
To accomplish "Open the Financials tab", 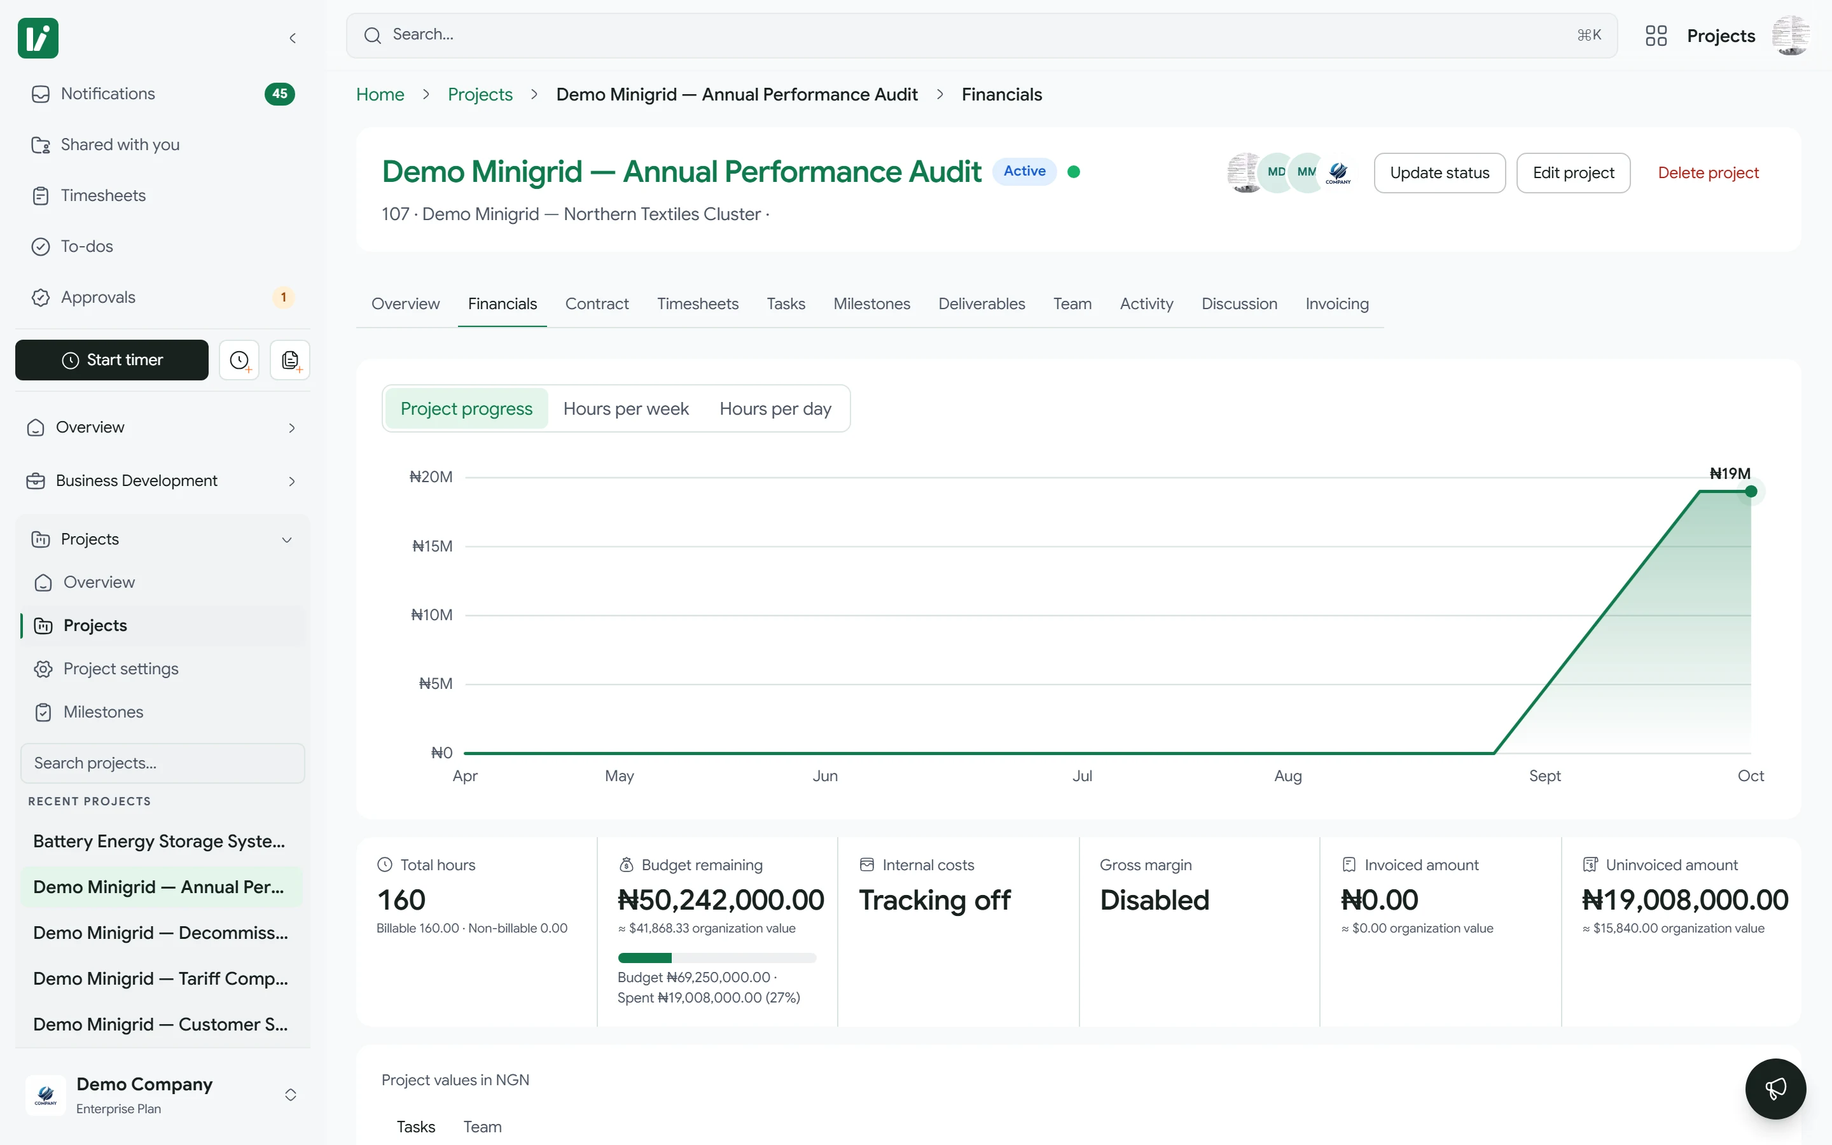I will 502,303.
